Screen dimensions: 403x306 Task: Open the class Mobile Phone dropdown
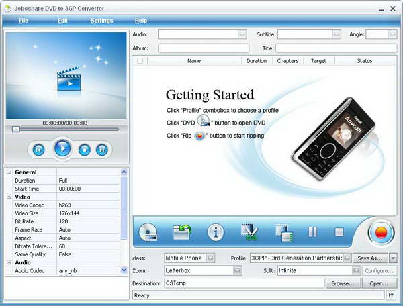210,258
